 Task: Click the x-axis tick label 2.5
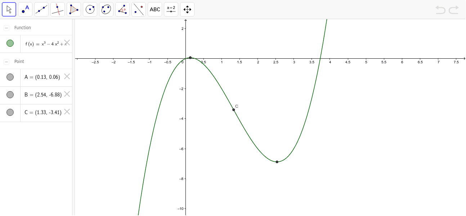(x=276, y=62)
